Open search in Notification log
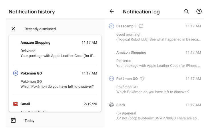 click(x=187, y=11)
